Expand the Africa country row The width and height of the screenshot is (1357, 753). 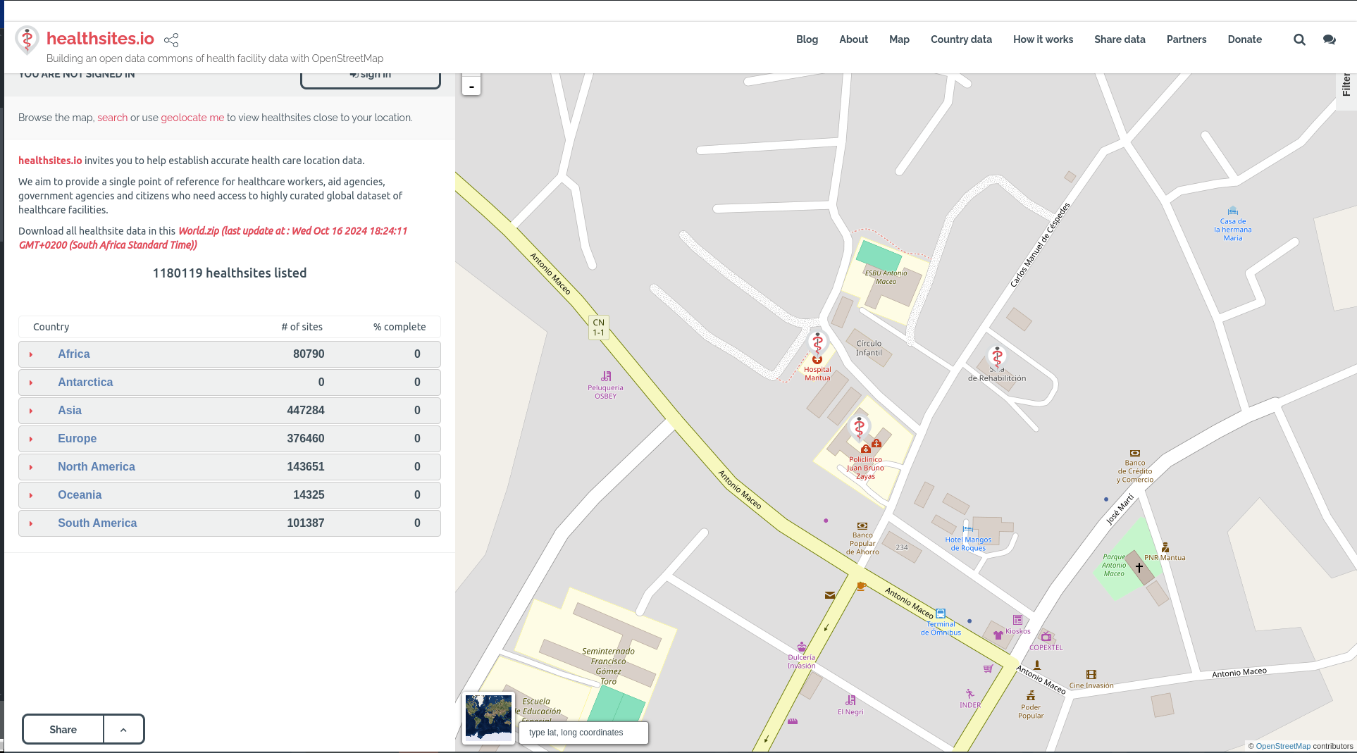(x=31, y=354)
